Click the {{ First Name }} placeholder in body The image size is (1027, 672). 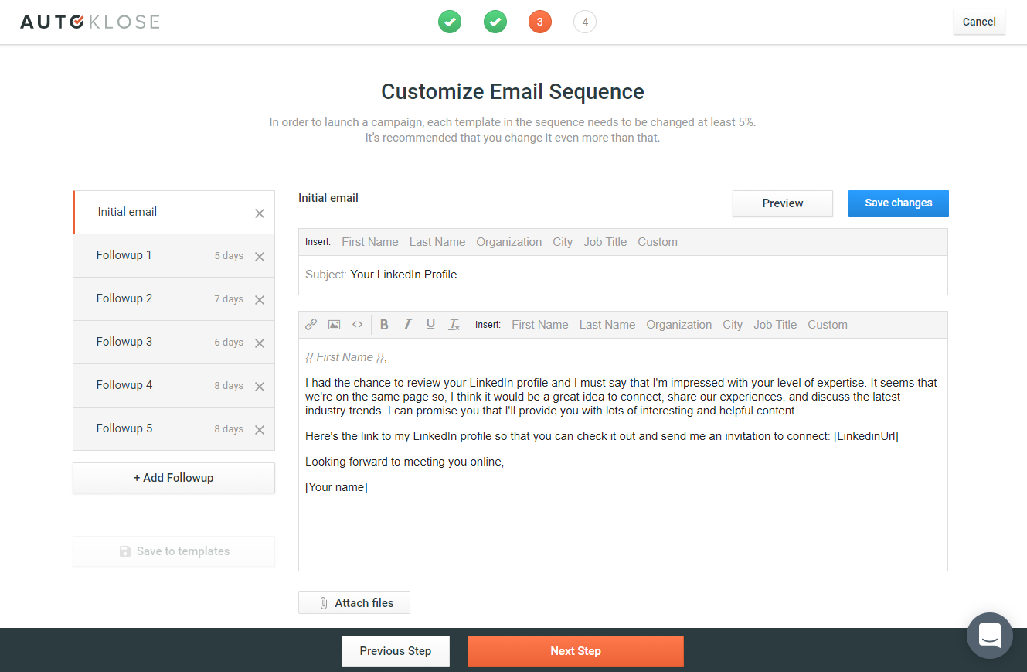[x=345, y=357]
